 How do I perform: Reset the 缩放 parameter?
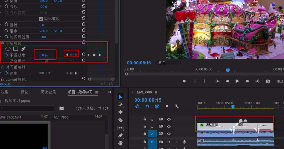(x=83, y=6)
